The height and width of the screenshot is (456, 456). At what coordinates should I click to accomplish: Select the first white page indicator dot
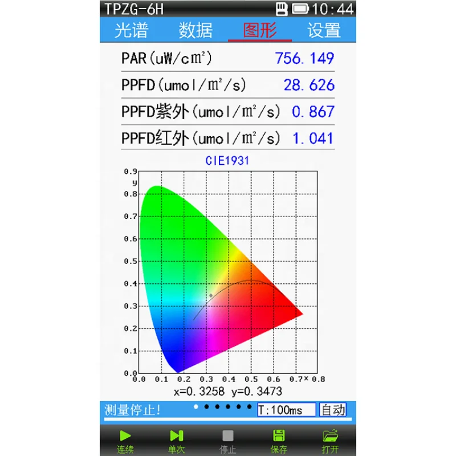196,406
